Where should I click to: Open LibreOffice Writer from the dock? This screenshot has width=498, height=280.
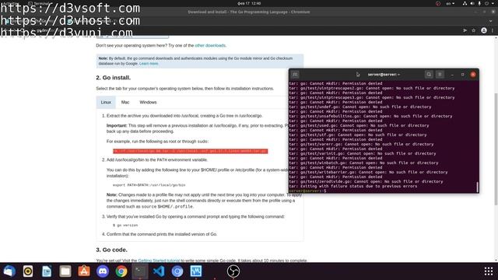pyautogui.click(x=47, y=271)
